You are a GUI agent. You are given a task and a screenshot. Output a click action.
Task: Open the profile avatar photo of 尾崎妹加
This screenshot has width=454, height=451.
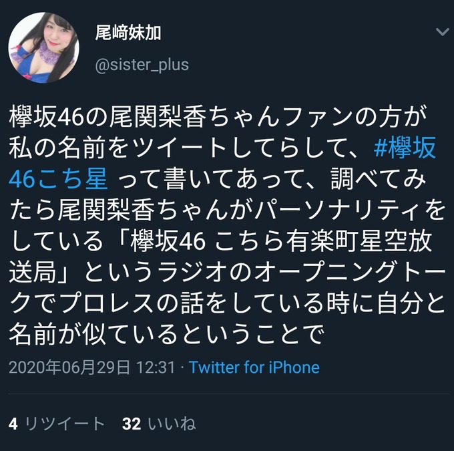click(x=43, y=48)
